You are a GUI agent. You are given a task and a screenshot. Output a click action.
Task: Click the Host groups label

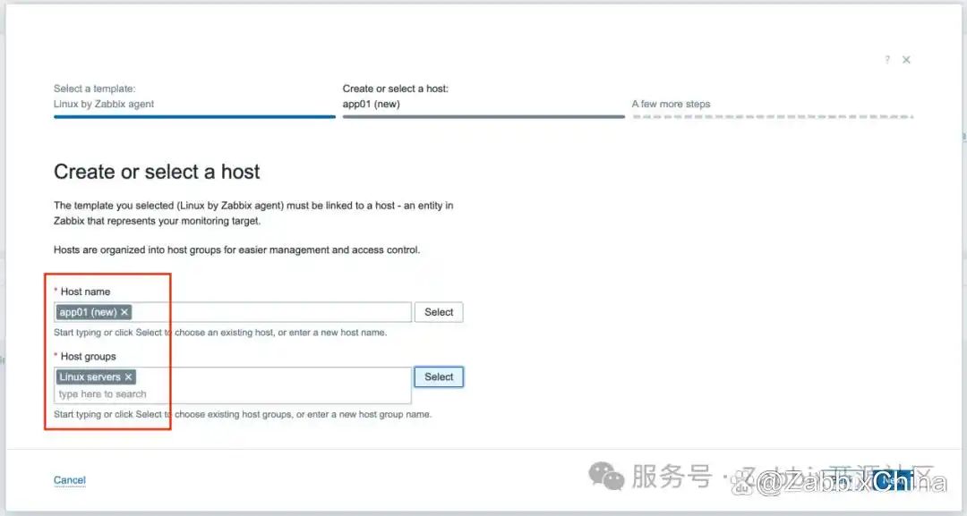click(x=88, y=357)
